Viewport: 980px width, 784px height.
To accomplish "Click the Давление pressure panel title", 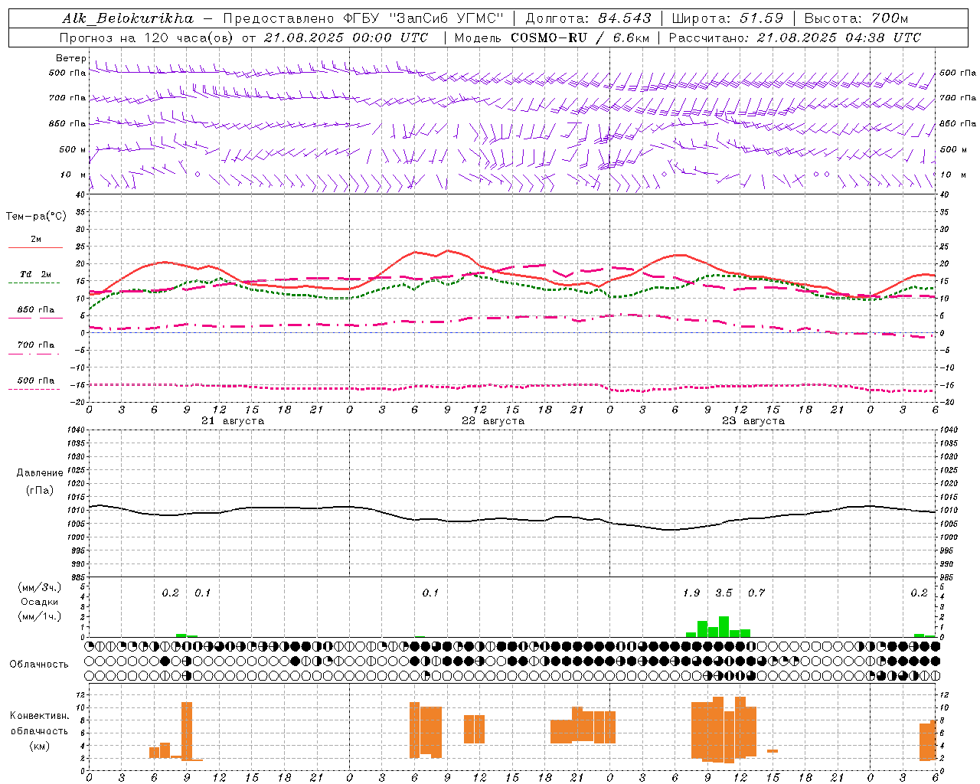I will tap(40, 473).
